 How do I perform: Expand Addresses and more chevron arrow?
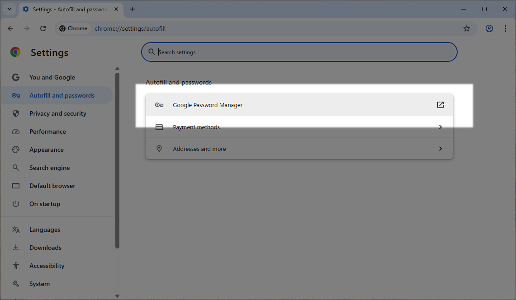click(440, 149)
